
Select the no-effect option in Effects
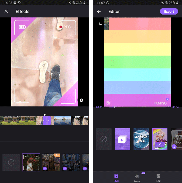coord(11,162)
